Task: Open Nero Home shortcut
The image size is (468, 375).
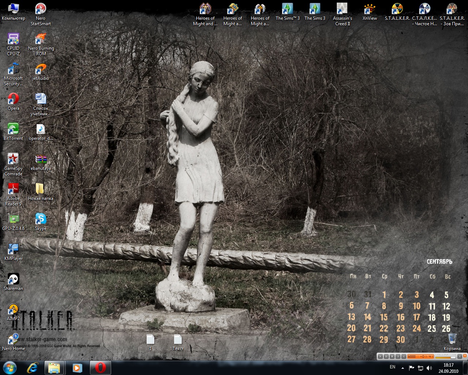Action: (x=14, y=342)
